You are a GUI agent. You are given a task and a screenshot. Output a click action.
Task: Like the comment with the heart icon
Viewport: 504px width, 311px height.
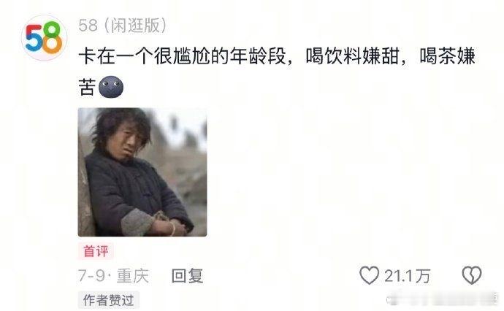tap(369, 275)
